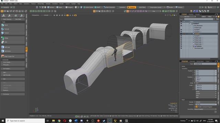Hide the Directional Light via eye icon
This screenshot has height=123, width=220.
point(181,48)
